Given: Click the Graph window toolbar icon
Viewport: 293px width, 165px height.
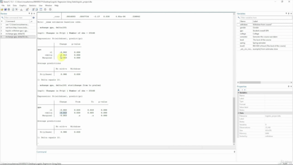Looking at the screenshot, I should click(x=22, y=9).
